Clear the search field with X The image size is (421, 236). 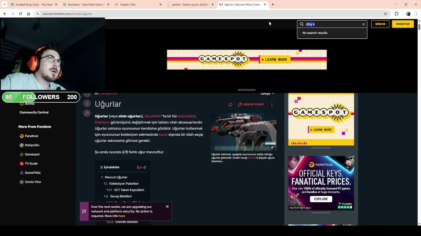363,24
